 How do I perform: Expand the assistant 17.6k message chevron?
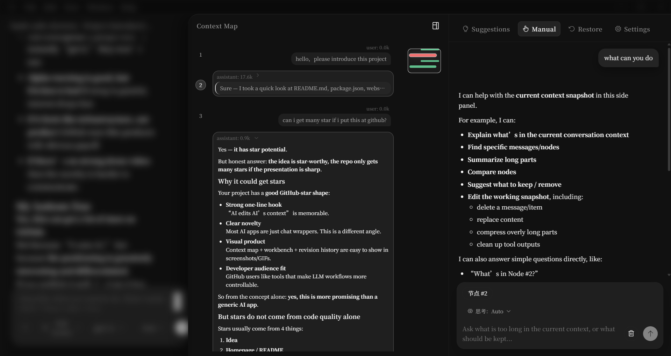point(258,76)
